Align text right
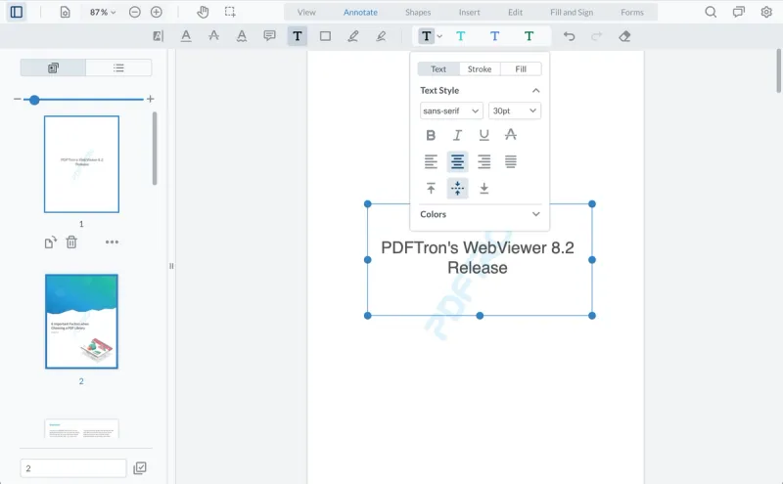The image size is (783, 484). pyautogui.click(x=484, y=161)
